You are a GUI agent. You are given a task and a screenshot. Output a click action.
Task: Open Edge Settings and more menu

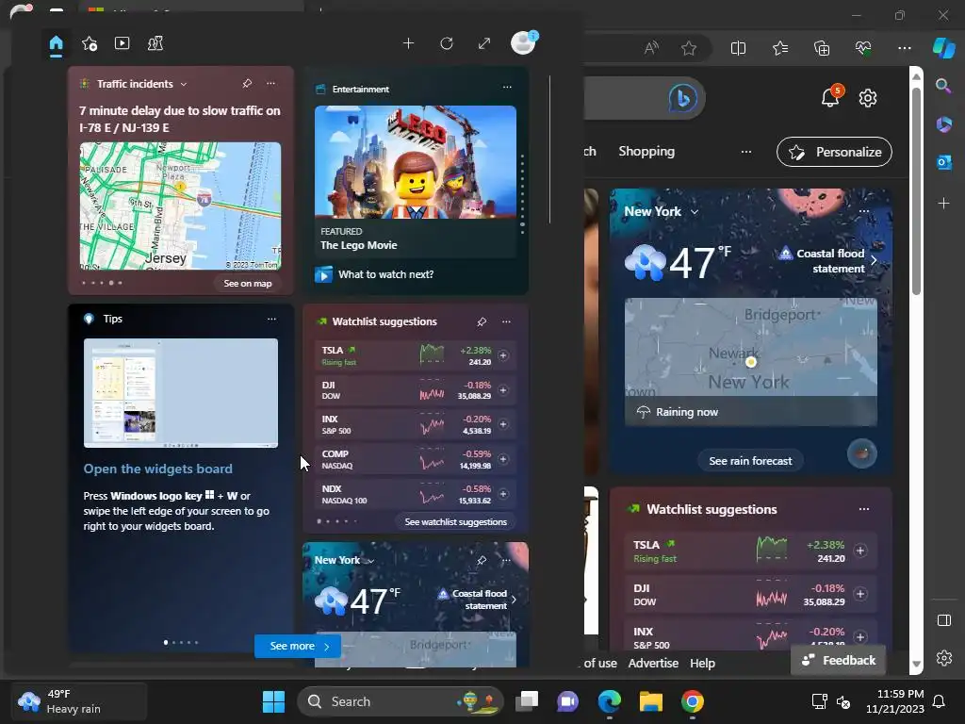904,48
